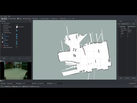
Task: Click the Remove view button
Action: point(127,78)
